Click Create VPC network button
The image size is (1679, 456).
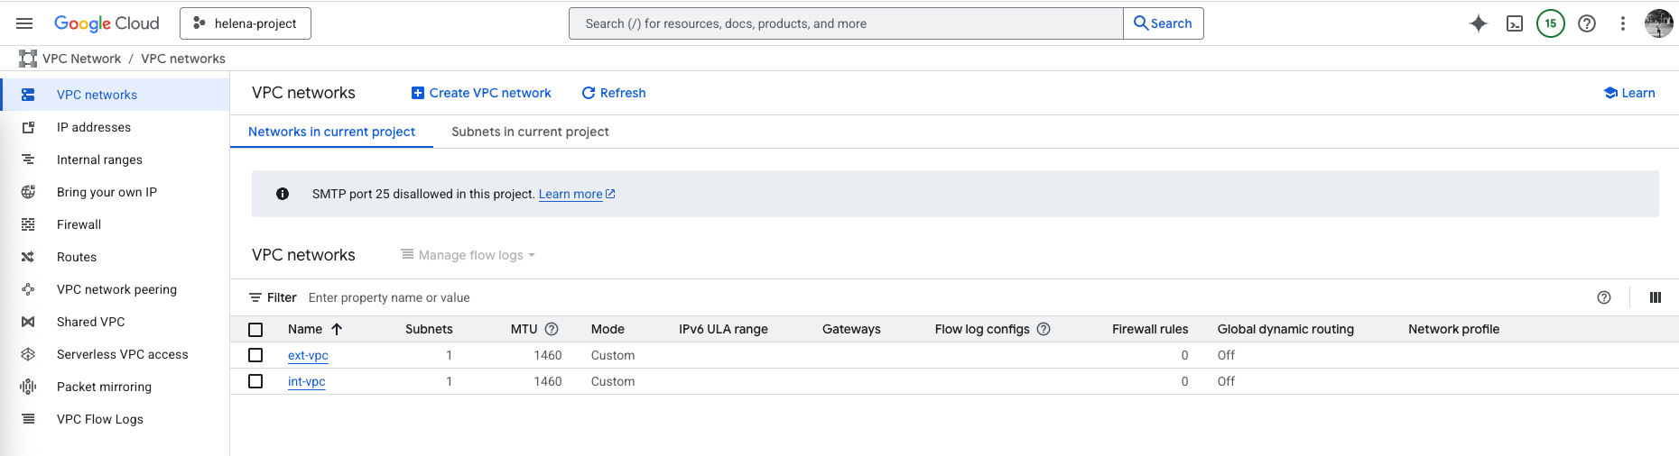pos(481,93)
